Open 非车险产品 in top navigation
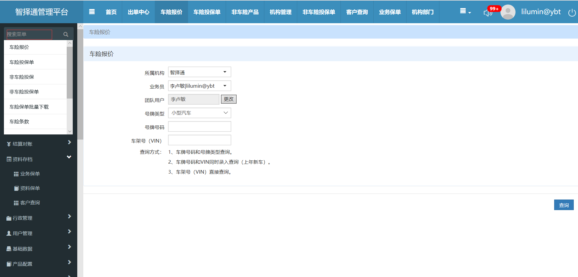Viewport: 578px width, 277px height. [245, 12]
